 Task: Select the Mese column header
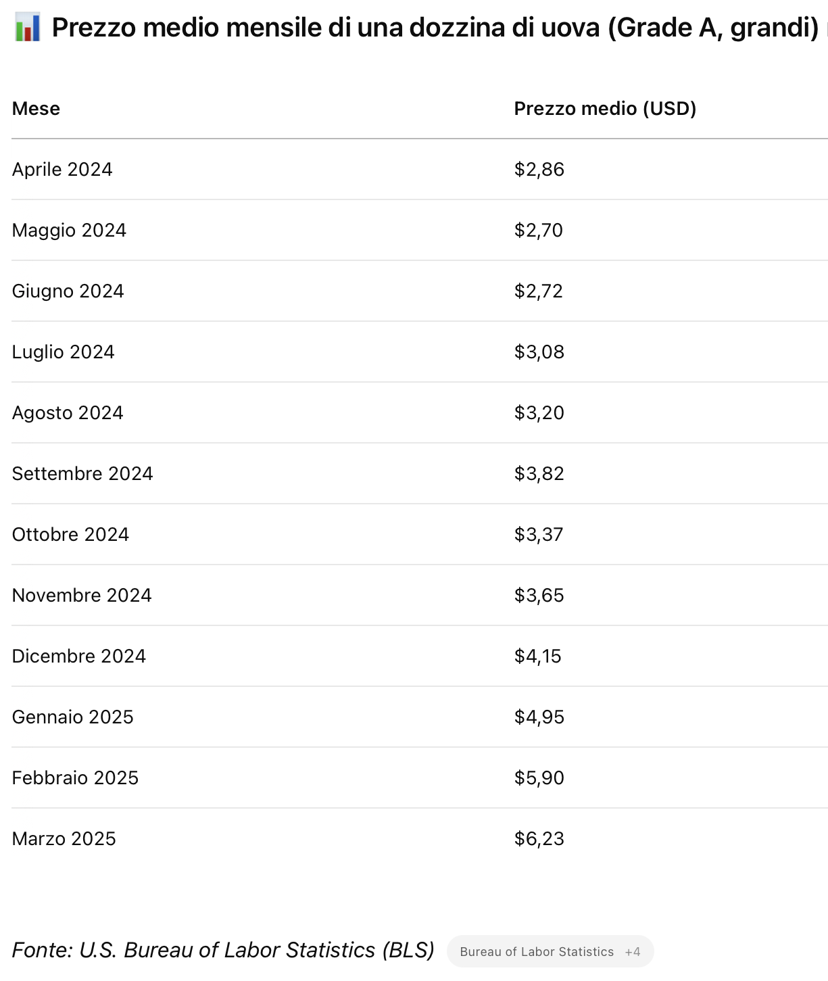coord(36,109)
